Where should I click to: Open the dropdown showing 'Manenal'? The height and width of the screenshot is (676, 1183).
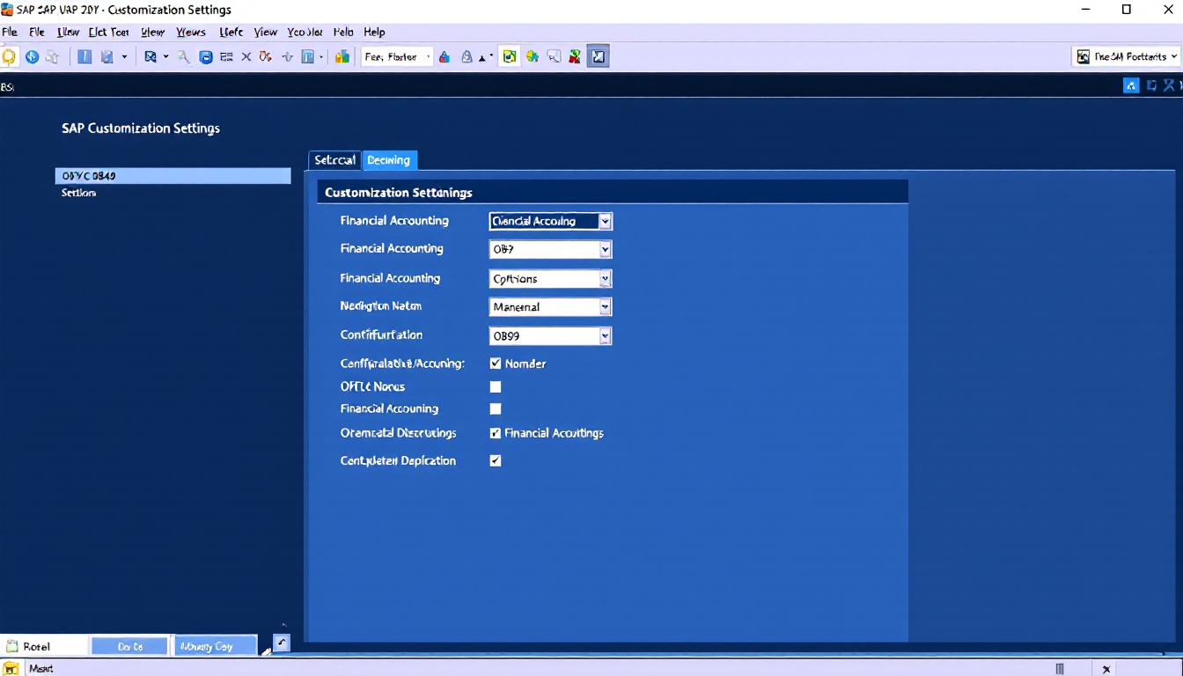[550, 307]
